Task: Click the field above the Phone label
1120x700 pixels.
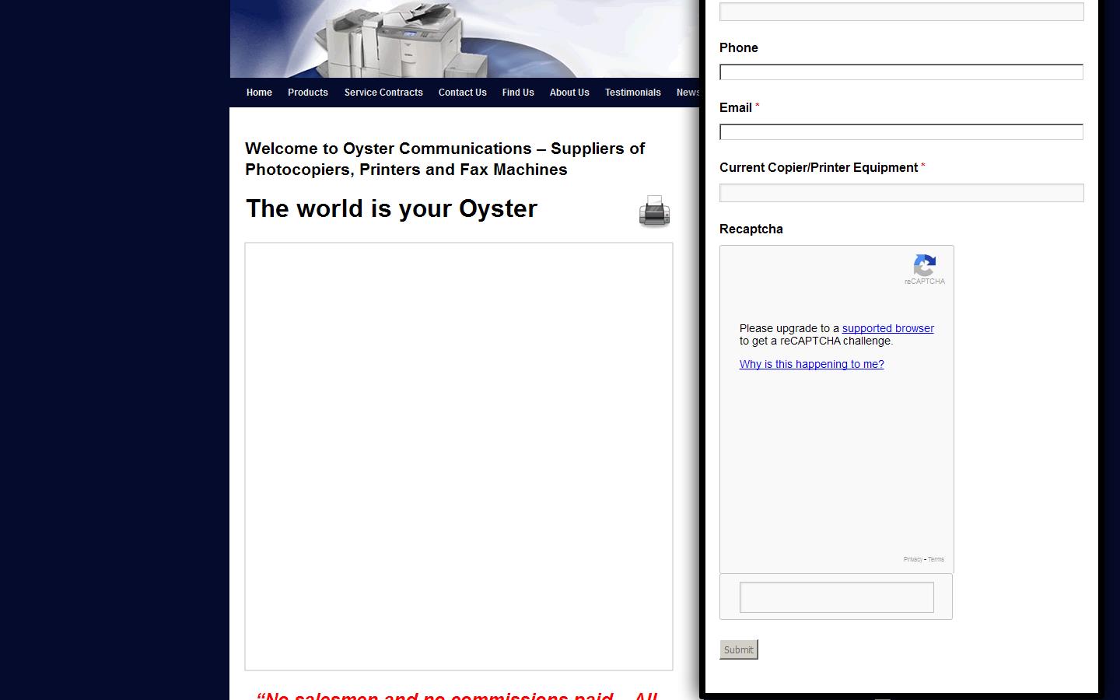Action: coord(901,12)
